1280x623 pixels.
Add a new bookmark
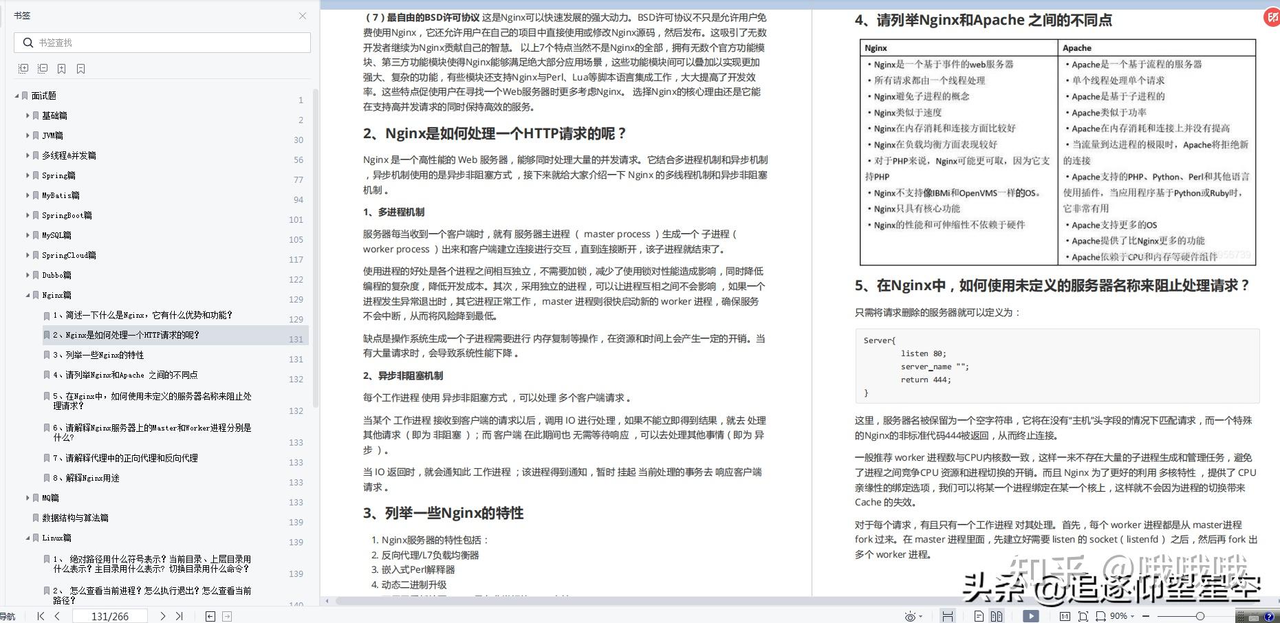click(x=61, y=68)
